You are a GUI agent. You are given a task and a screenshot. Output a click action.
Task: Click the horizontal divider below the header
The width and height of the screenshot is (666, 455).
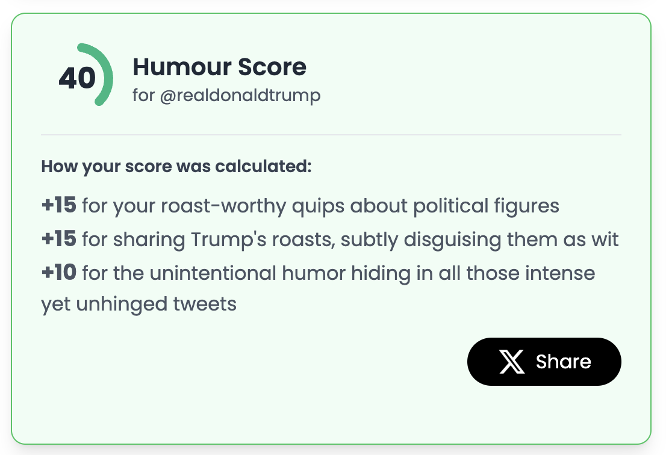coord(331,135)
